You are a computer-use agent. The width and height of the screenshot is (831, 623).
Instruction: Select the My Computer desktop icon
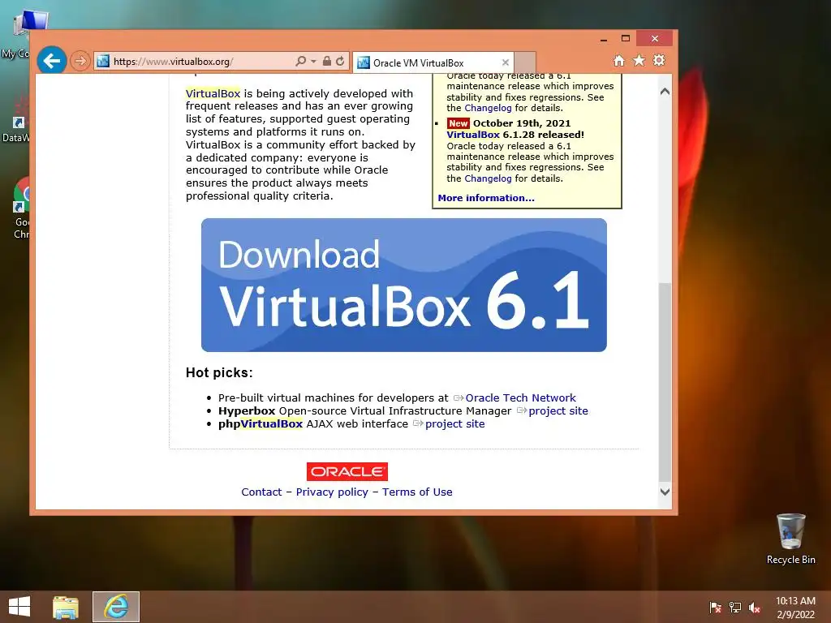(x=21, y=32)
